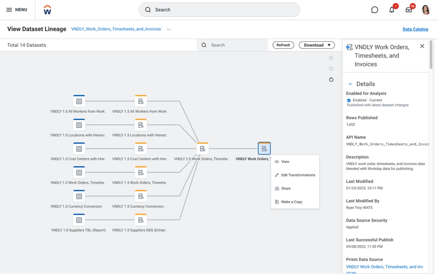
Task: Open the chat messages icon
Action: pyautogui.click(x=374, y=10)
